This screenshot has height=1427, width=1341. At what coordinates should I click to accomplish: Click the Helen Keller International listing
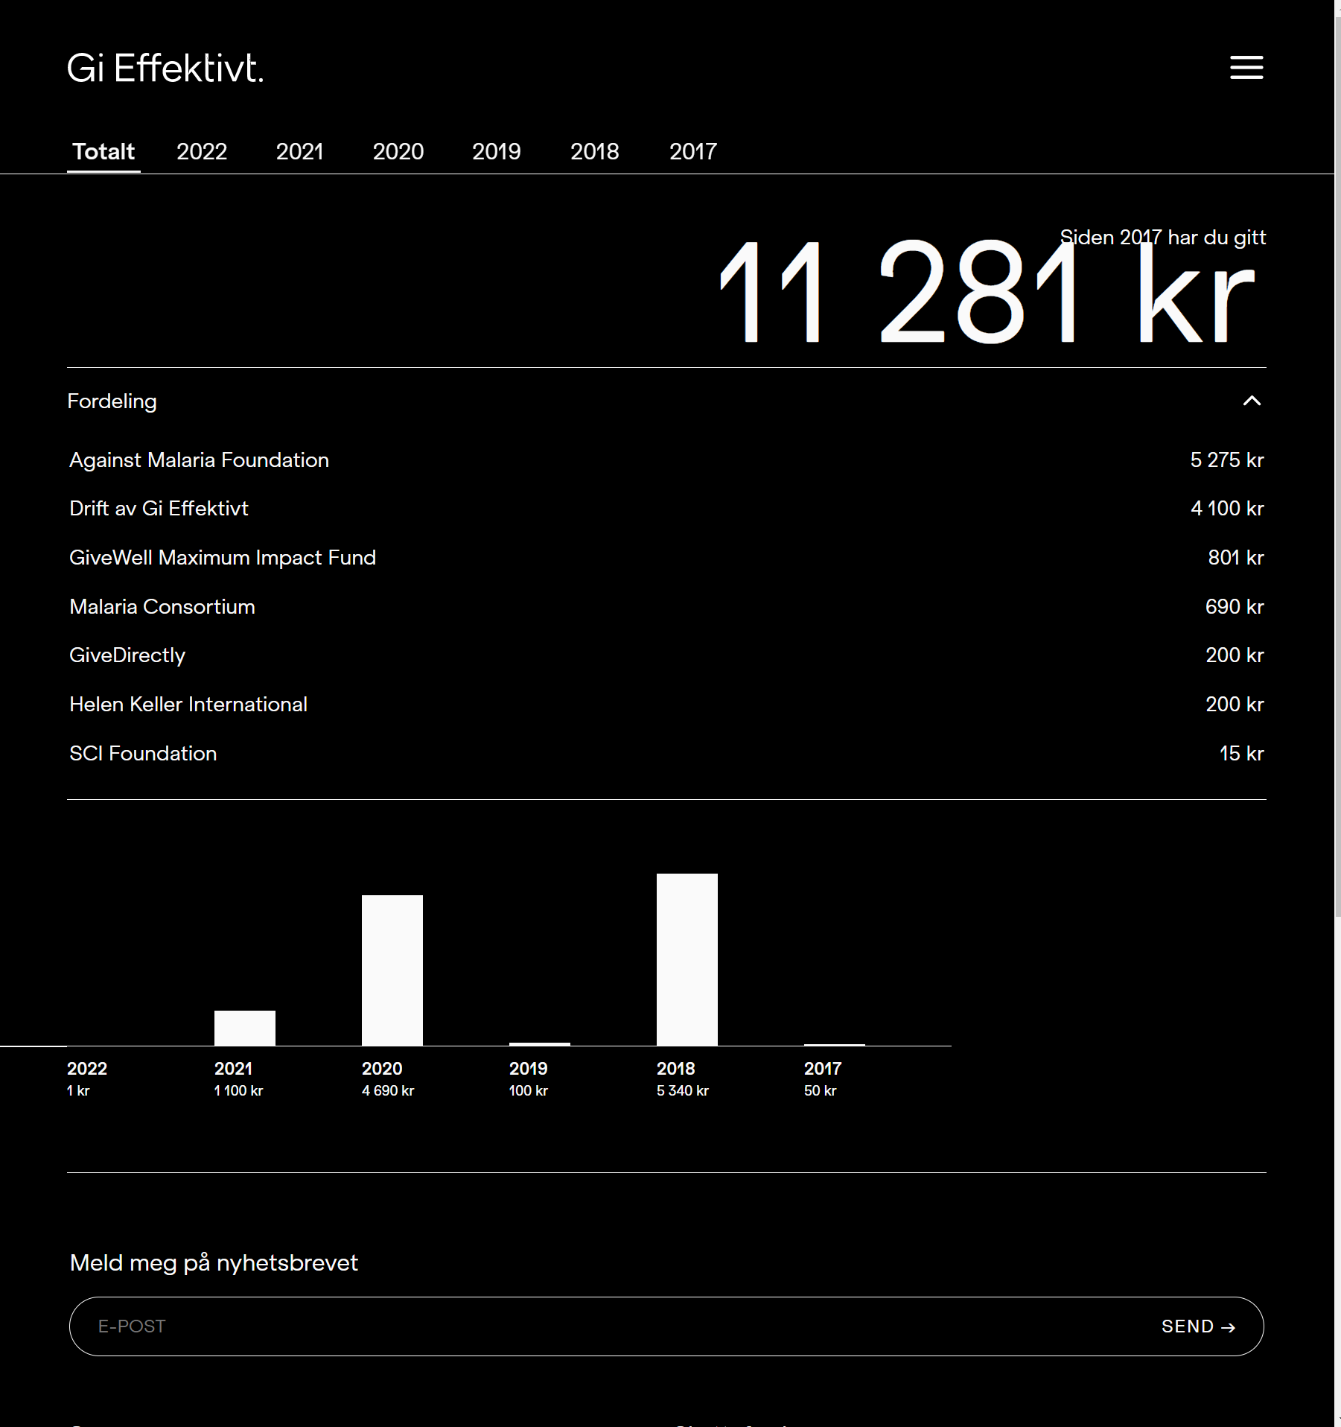[x=188, y=704]
